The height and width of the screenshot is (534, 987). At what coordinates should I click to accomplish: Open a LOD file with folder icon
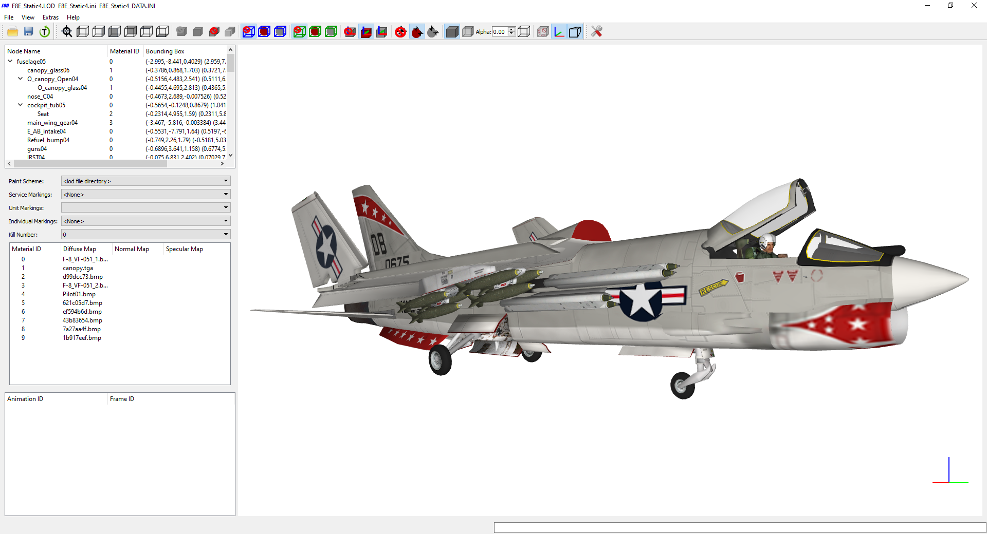(x=13, y=32)
